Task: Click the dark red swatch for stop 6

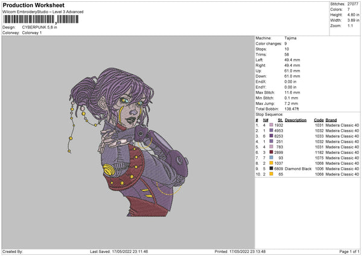Action: point(271,152)
